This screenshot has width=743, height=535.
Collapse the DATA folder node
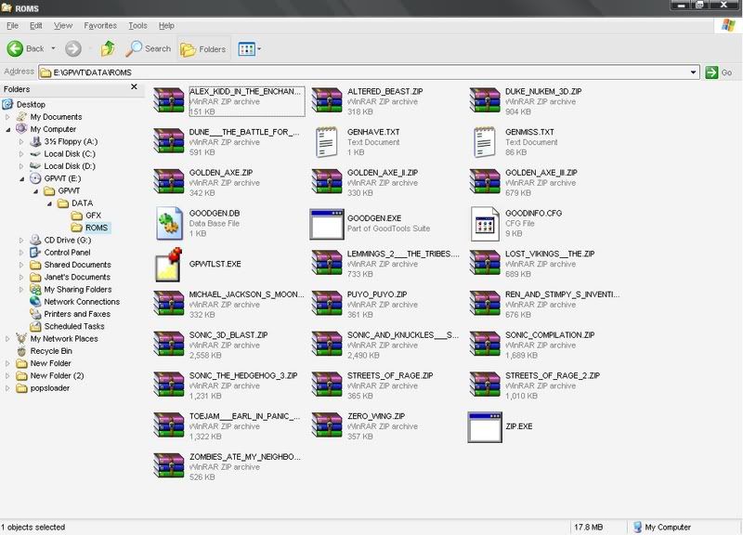(x=49, y=203)
